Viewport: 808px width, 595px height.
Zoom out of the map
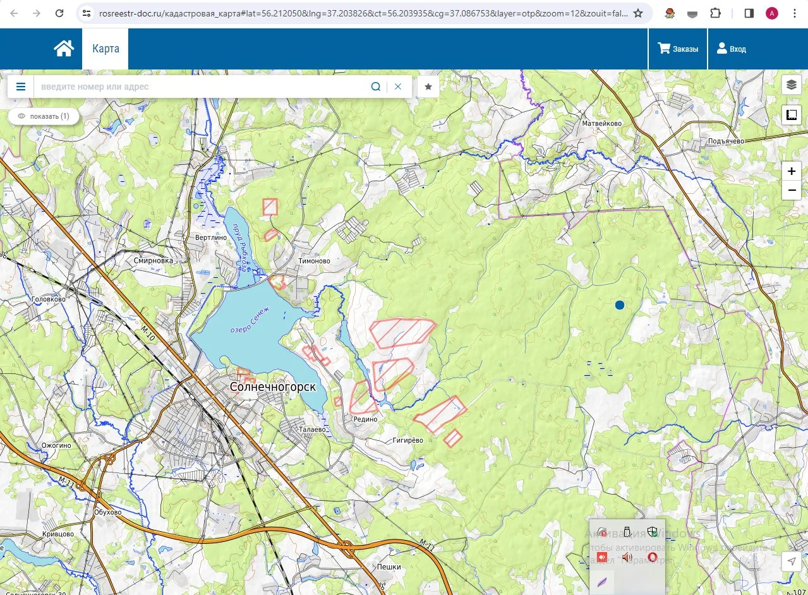791,190
